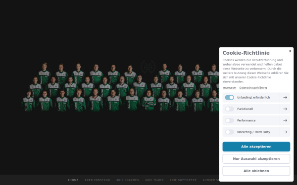Click the club logo above the team photo
Viewport: 297px width, 185px height.
click(148, 67)
